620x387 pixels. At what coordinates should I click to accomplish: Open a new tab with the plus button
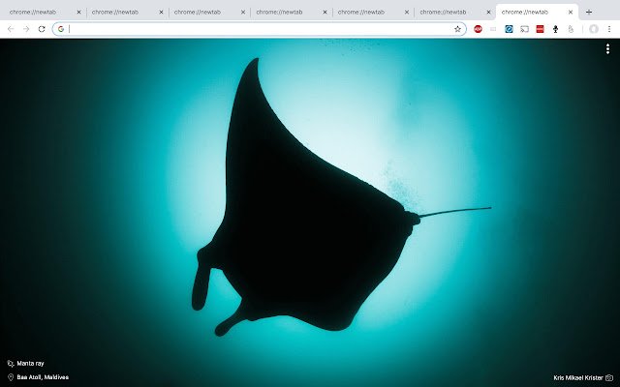pyautogui.click(x=589, y=13)
